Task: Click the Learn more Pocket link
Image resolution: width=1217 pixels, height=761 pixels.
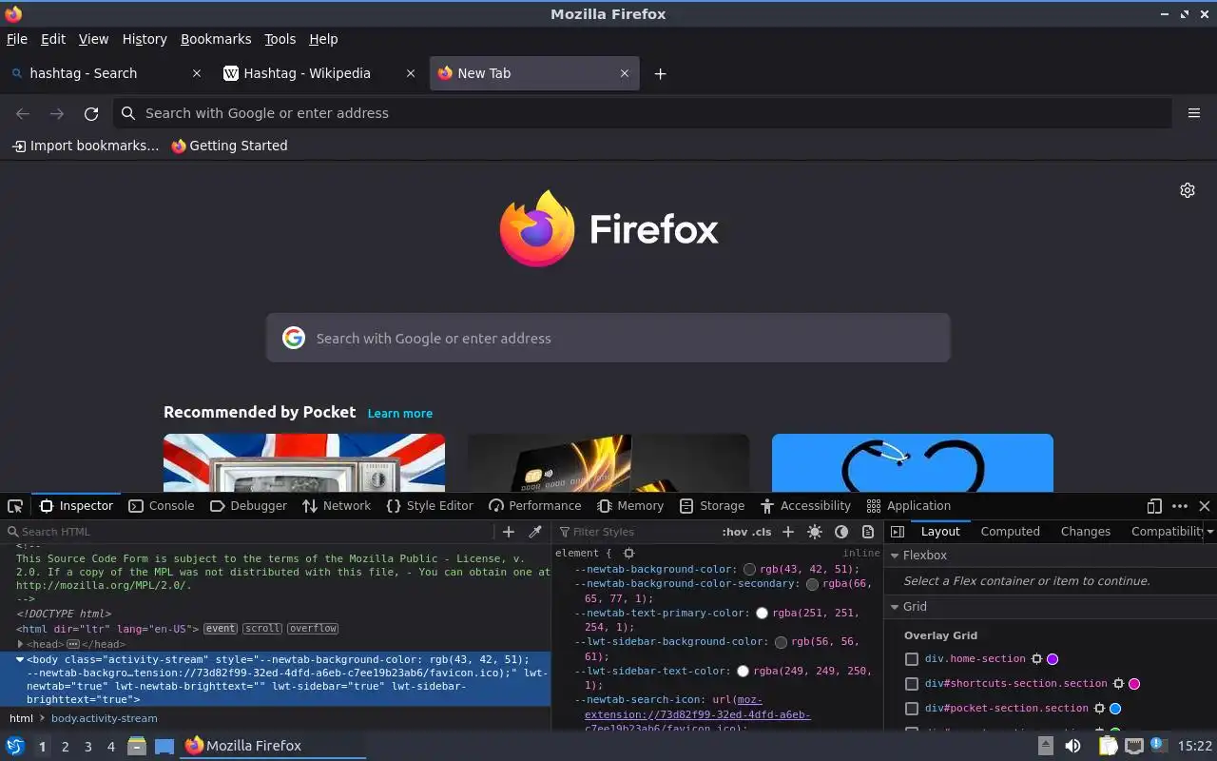Action: [x=400, y=414]
